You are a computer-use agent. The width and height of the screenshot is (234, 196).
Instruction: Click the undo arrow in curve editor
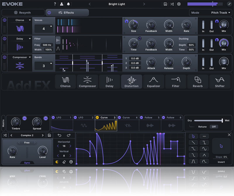click(x=60, y=135)
